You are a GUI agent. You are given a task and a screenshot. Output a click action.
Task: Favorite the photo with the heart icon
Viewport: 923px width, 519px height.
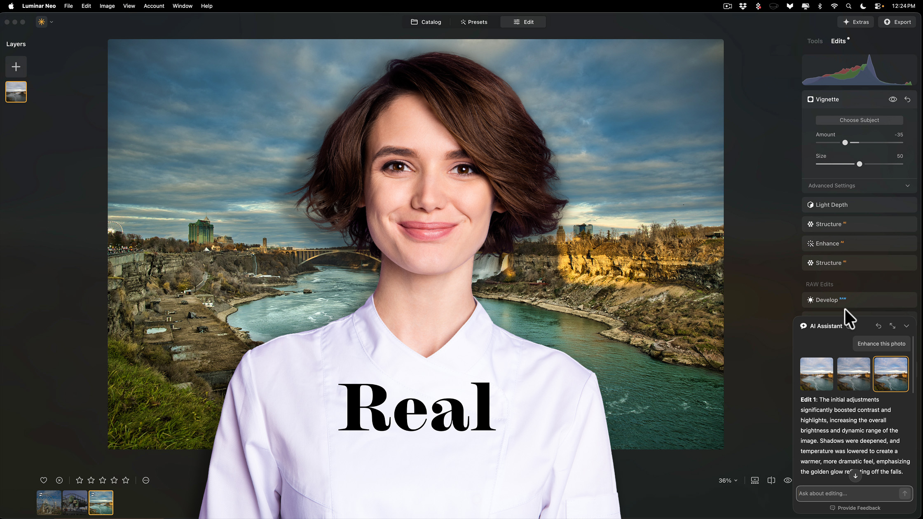pos(44,480)
